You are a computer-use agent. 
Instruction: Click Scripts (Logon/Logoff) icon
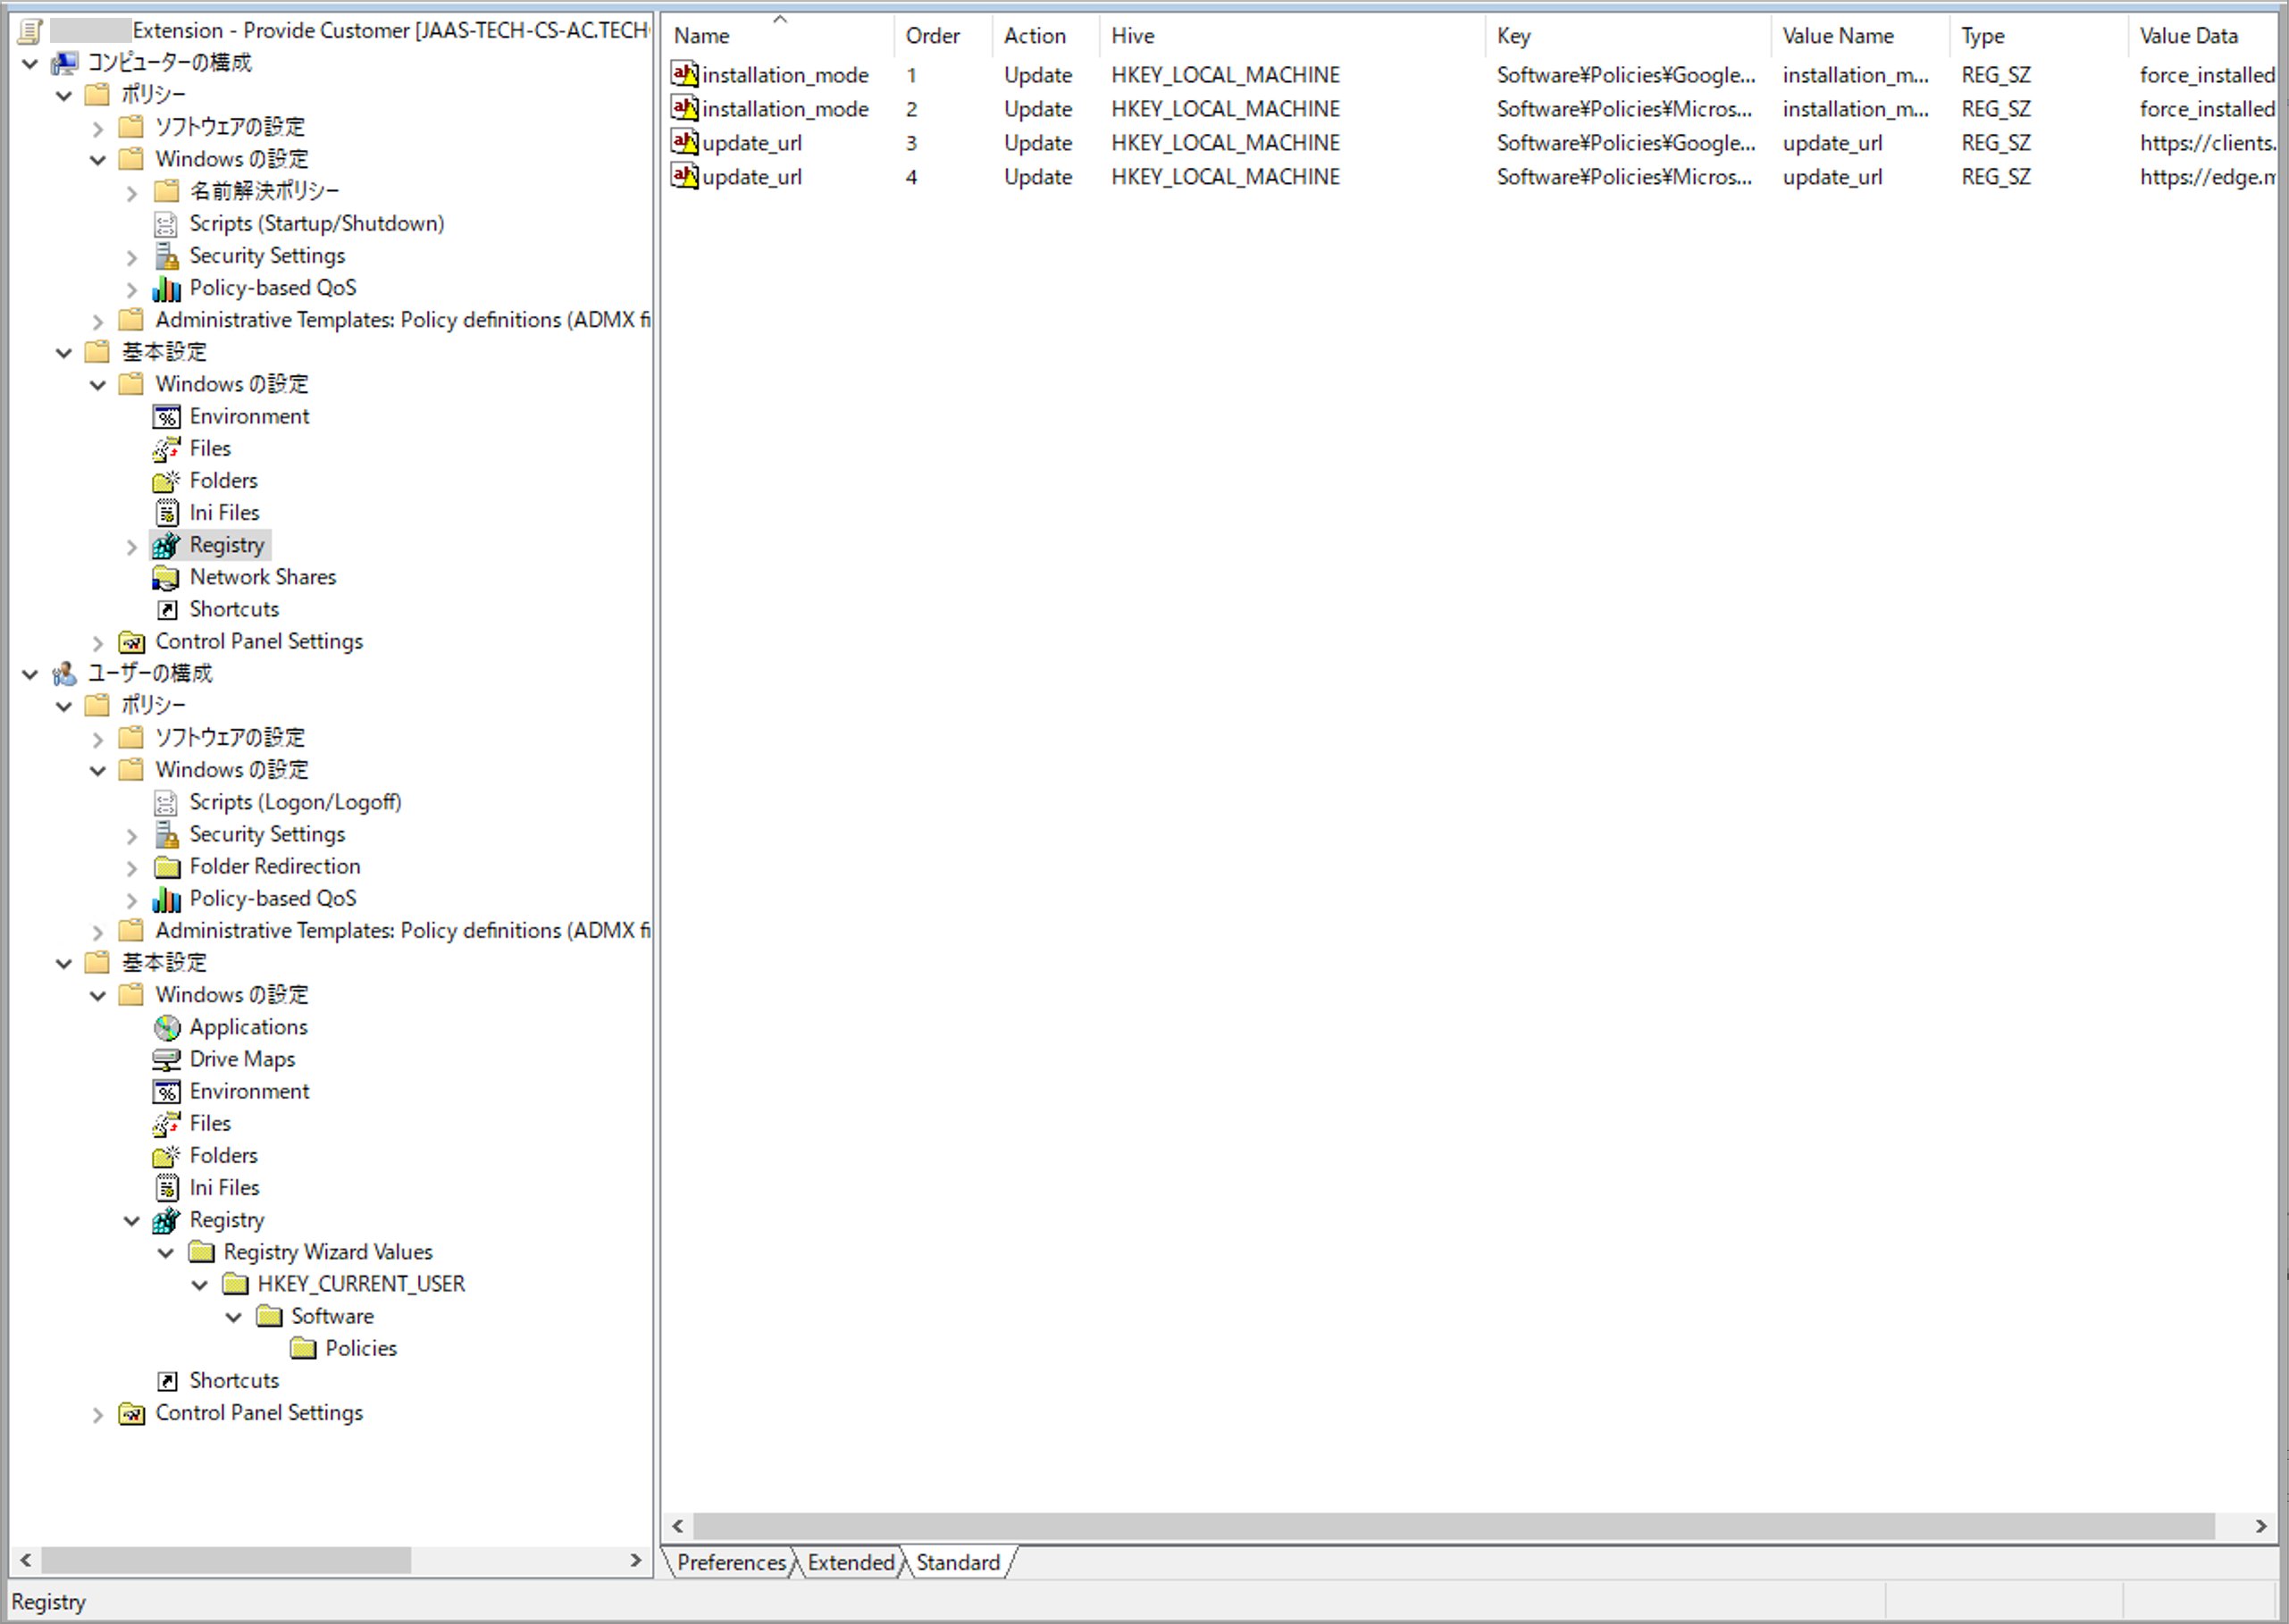[166, 803]
